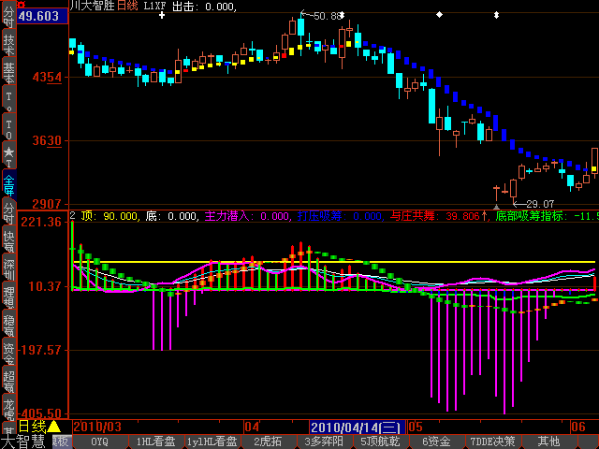Click the 川大智胜 stock name in title
Image resolution: width=599 pixels, height=449 pixels.
point(93,6)
